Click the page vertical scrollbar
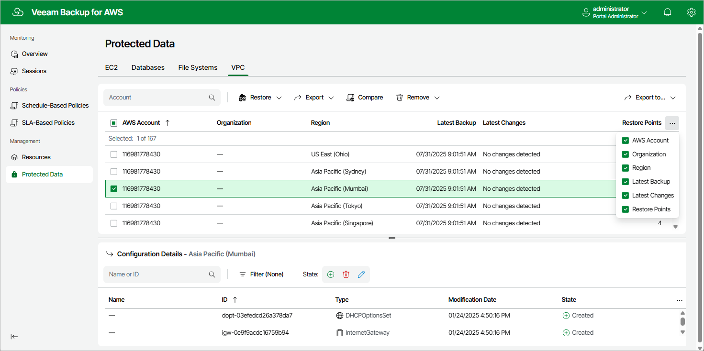The width and height of the screenshot is (704, 351). (700, 187)
